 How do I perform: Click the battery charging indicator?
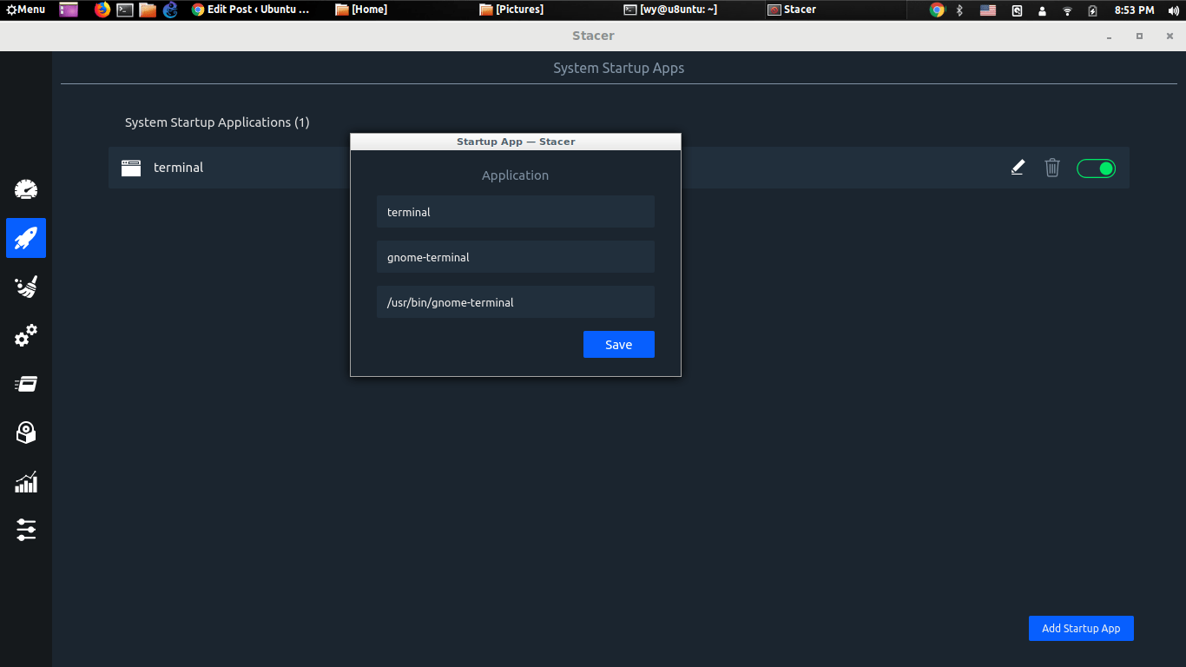coord(1092,10)
